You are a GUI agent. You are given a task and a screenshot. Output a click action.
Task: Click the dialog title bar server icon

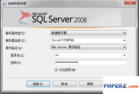click(5, 4)
